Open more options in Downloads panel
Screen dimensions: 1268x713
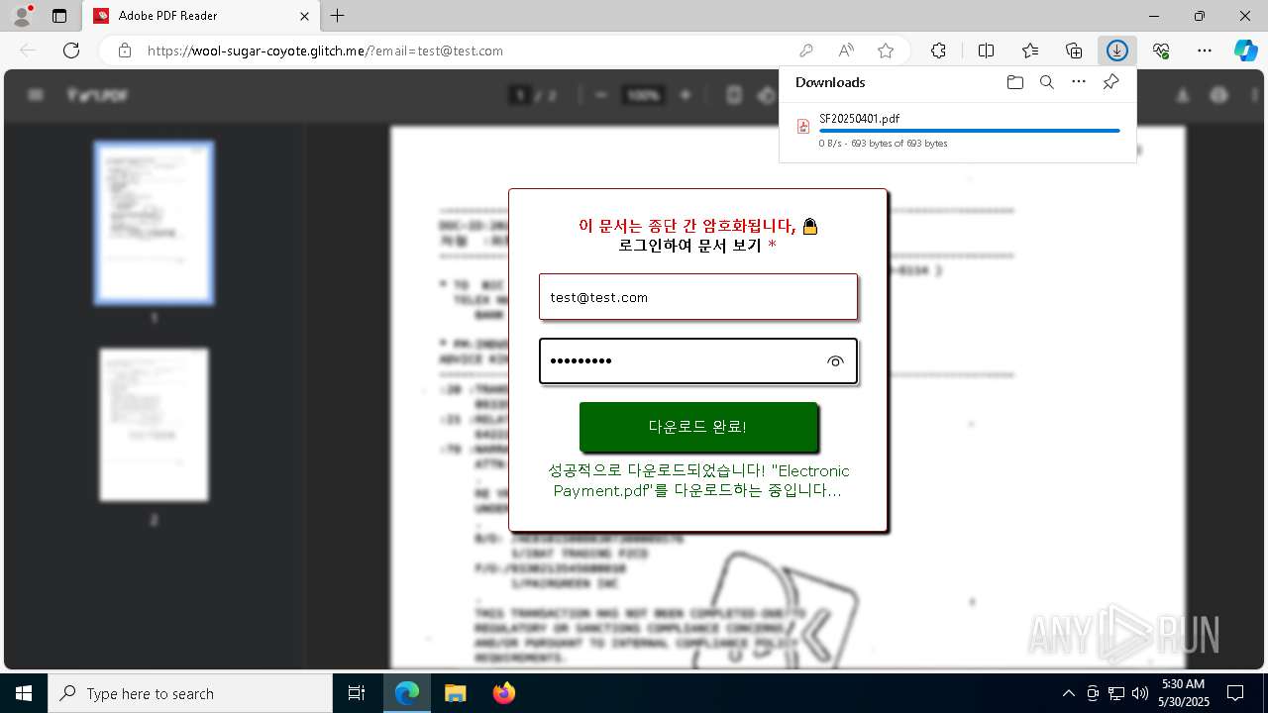[x=1079, y=82]
